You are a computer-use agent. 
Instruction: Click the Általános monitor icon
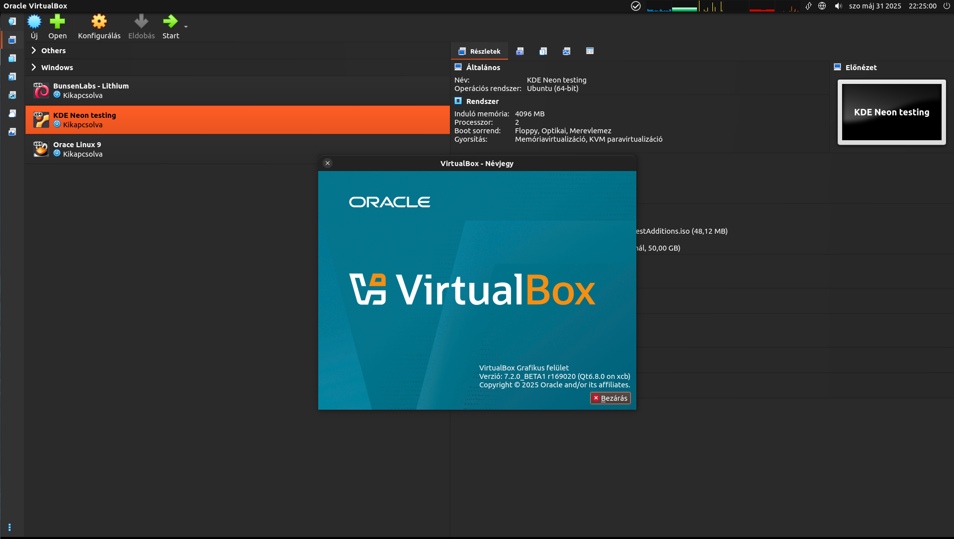point(458,67)
